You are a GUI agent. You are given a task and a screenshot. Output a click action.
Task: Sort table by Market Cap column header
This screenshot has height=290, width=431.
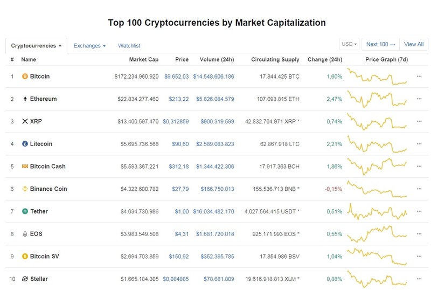pos(144,59)
